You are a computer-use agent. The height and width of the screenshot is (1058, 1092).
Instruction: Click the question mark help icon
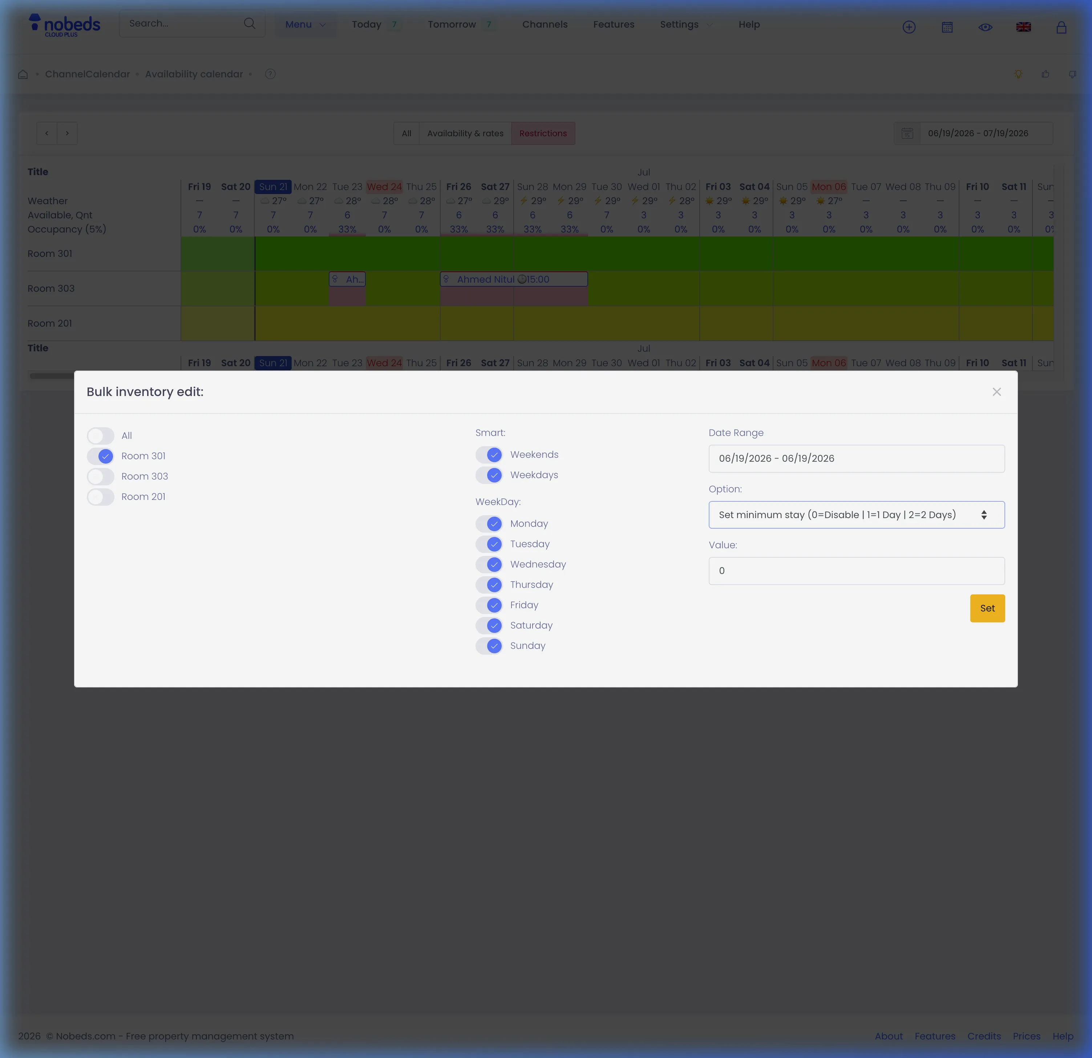click(270, 74)
